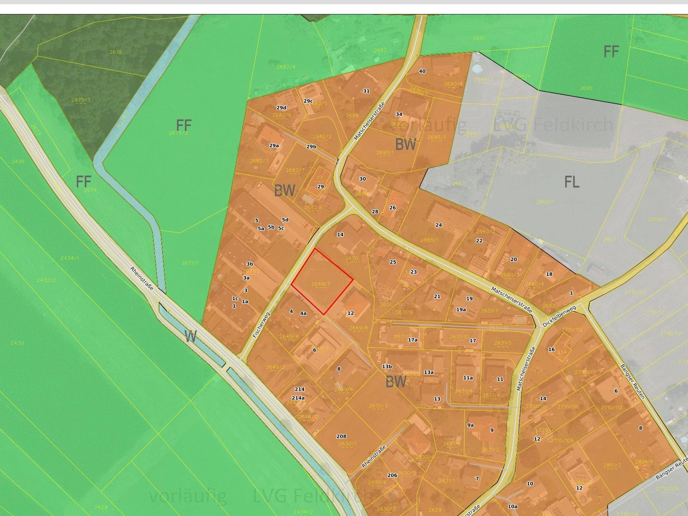Click parcel label 2675/2
This screenshot has width=688, height=516.
(178, 133)
